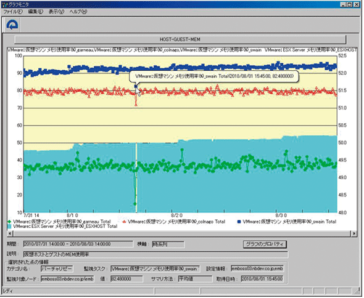364x298 pixels.
Task: Click the サマリ方法 平均値 field
Action: click(195, 279)
